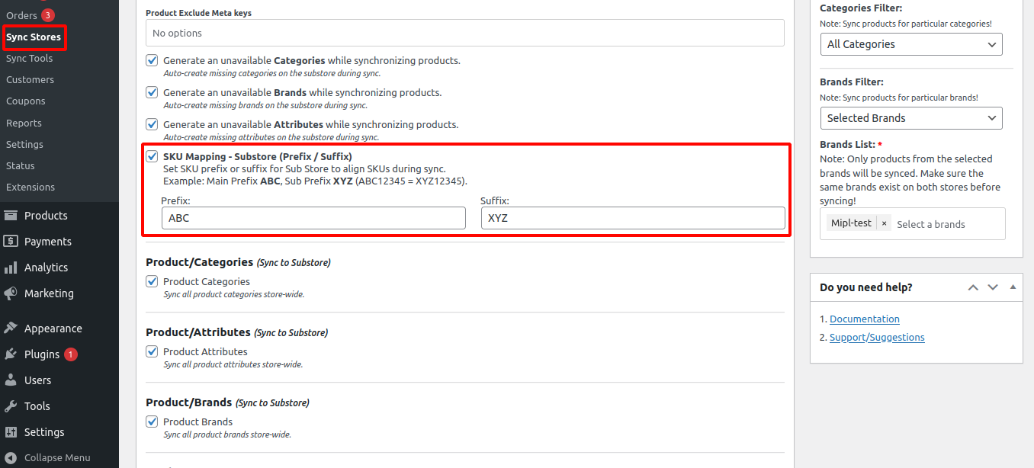Click the Marketing megaphone icon

tap(11, 293)
